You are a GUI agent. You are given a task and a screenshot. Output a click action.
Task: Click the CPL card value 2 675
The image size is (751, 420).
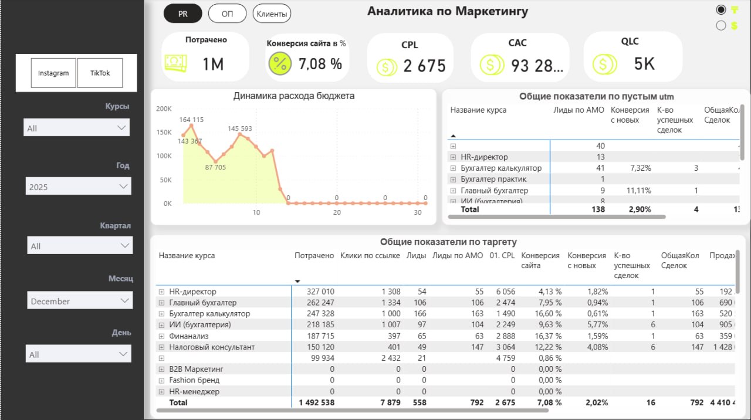pos(425,66)
